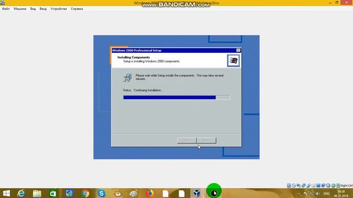Close the Windows 2000 Professional Setup dialog
The height and width of the screenshot is (198, 353).
click(238, 50)
